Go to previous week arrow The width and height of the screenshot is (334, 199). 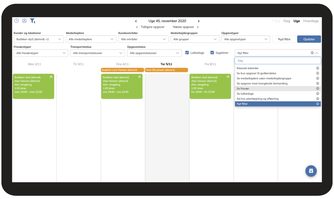click(136, 21)
